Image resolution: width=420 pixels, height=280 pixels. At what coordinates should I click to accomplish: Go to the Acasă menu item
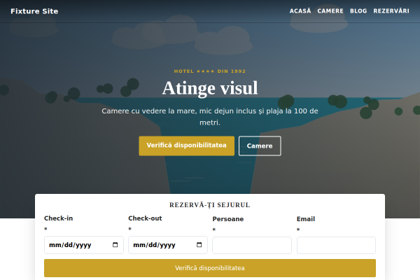tap(300, 11)
